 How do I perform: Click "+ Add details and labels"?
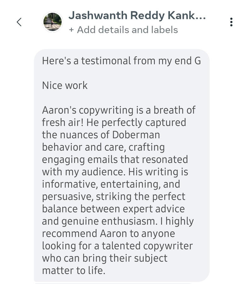click(123, 30)
